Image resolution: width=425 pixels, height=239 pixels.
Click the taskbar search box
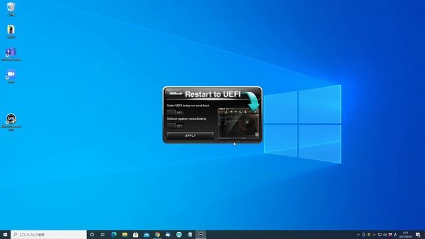pyautogui.click(x=48, y=234)
